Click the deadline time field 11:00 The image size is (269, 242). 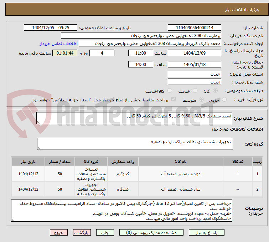click(140, 53)
